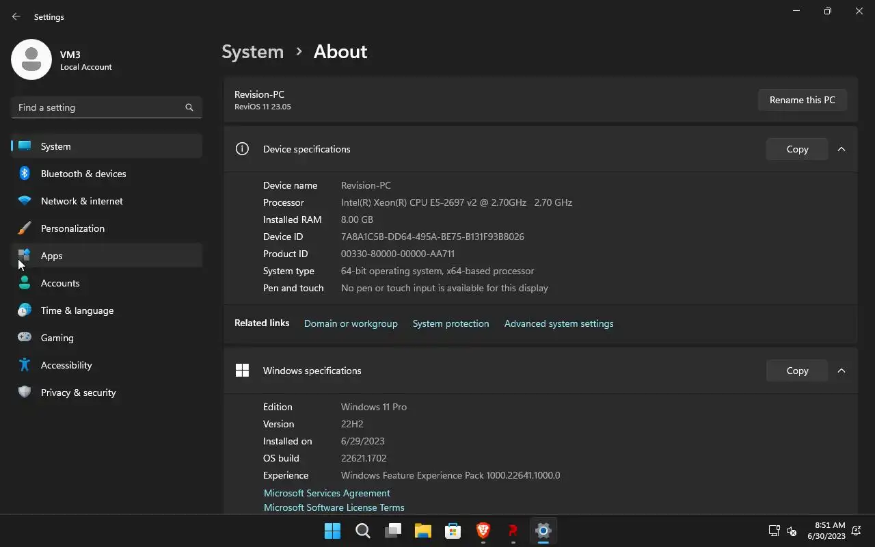This screenshot has width=875, height=547.
Task: Click the Apps sidebar icon
Action: point(25,255)
